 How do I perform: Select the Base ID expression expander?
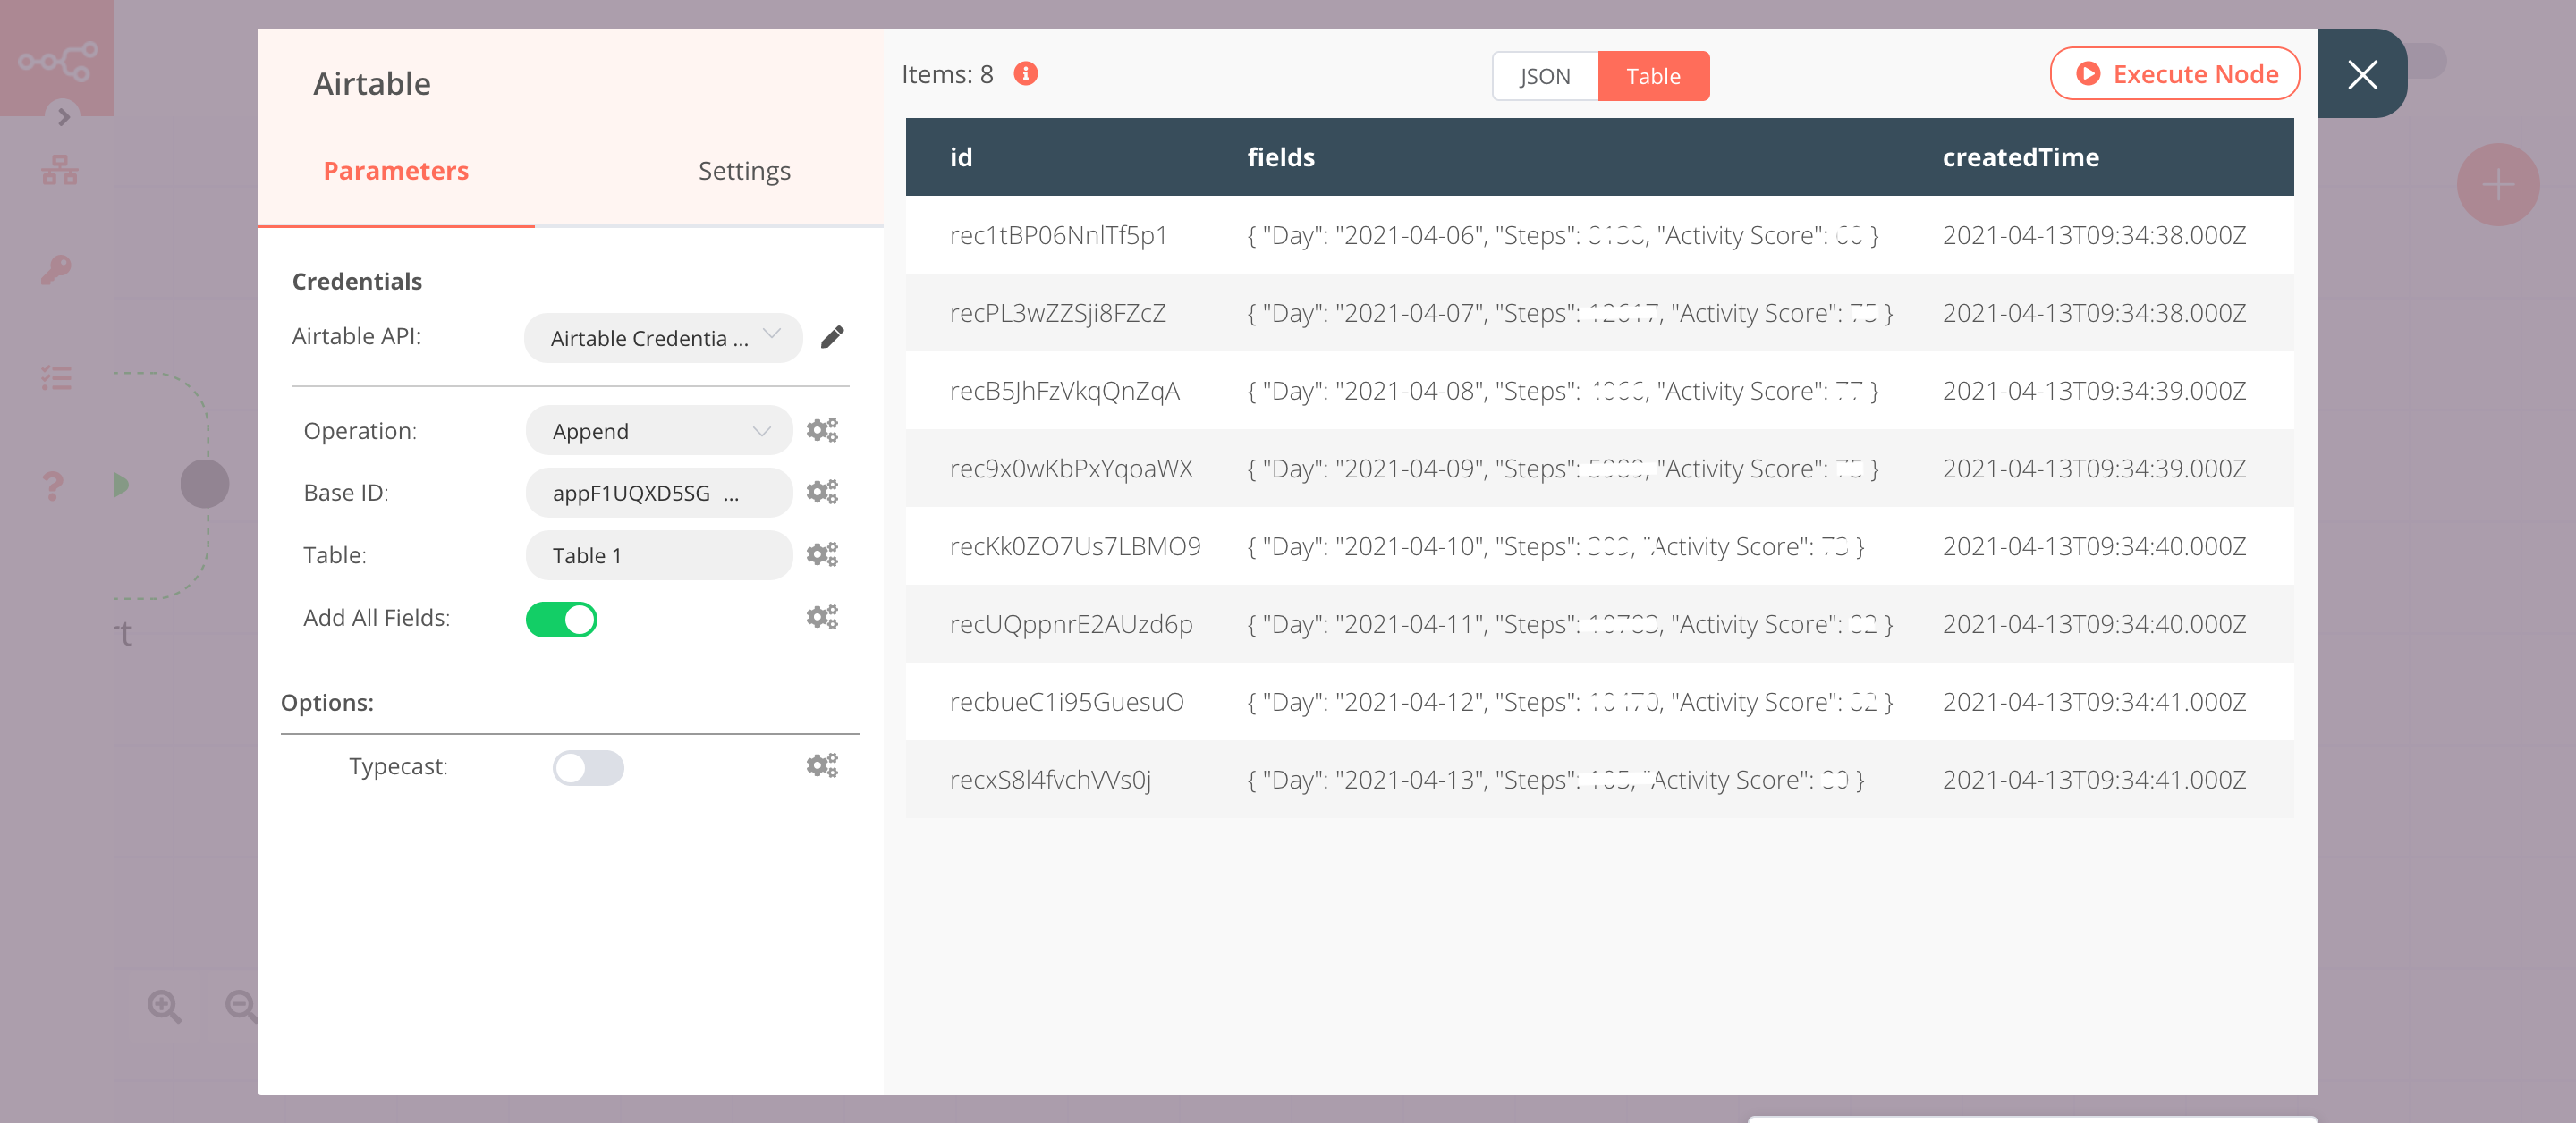[823, 491]
